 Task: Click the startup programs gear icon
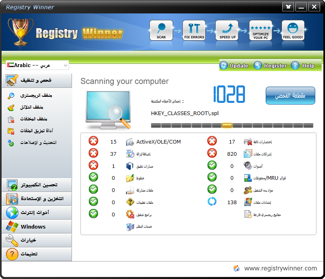(x=130, y=214)
